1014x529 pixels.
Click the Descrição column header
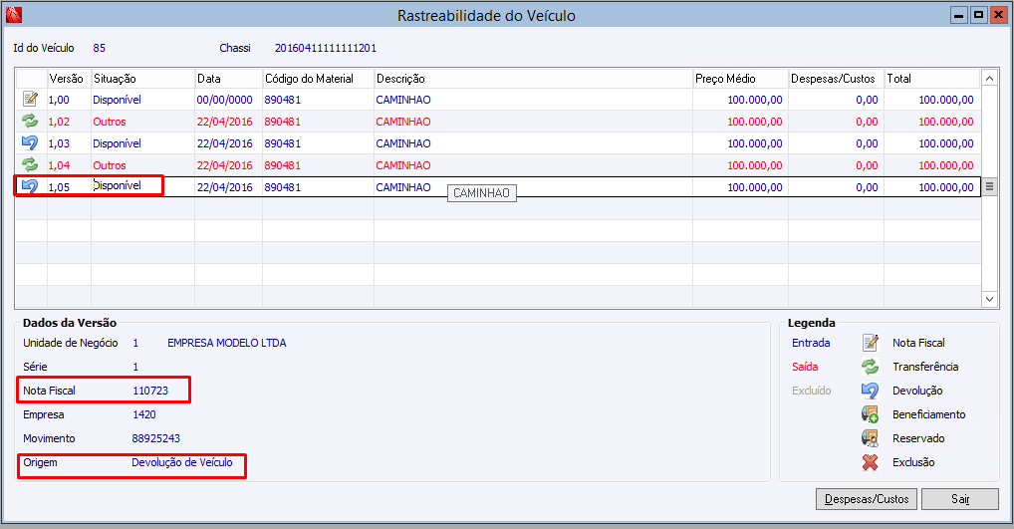click(534, 79)
